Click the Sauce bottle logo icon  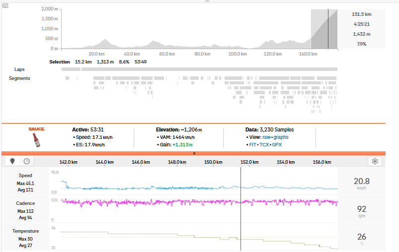[x=36, y=140]
